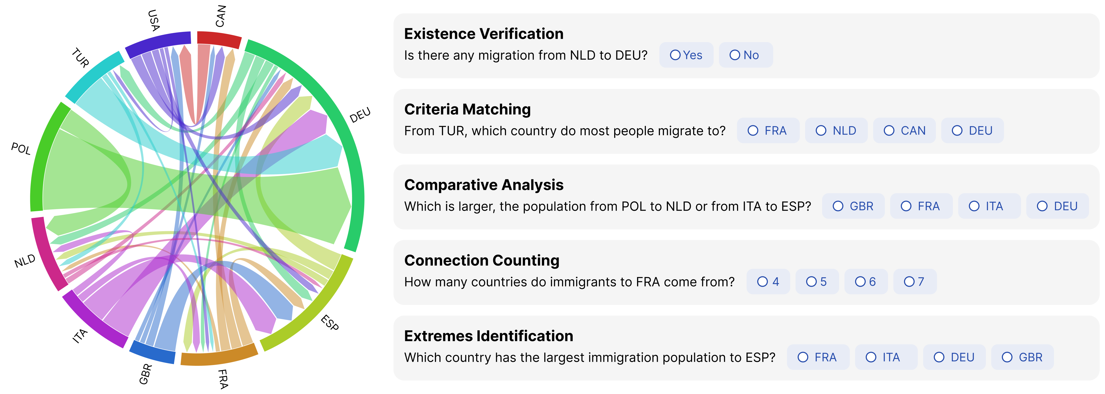
Task: Choose FRA as TUR's top migration destination
Action: coord(767,130)
